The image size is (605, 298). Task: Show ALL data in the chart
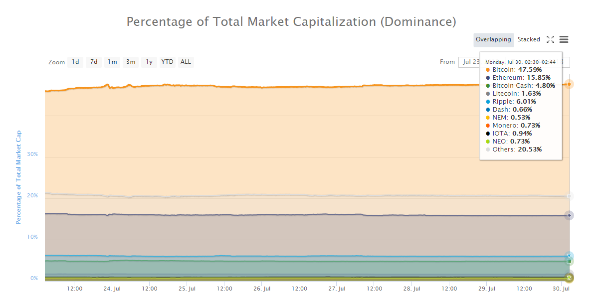click(186, 62)
